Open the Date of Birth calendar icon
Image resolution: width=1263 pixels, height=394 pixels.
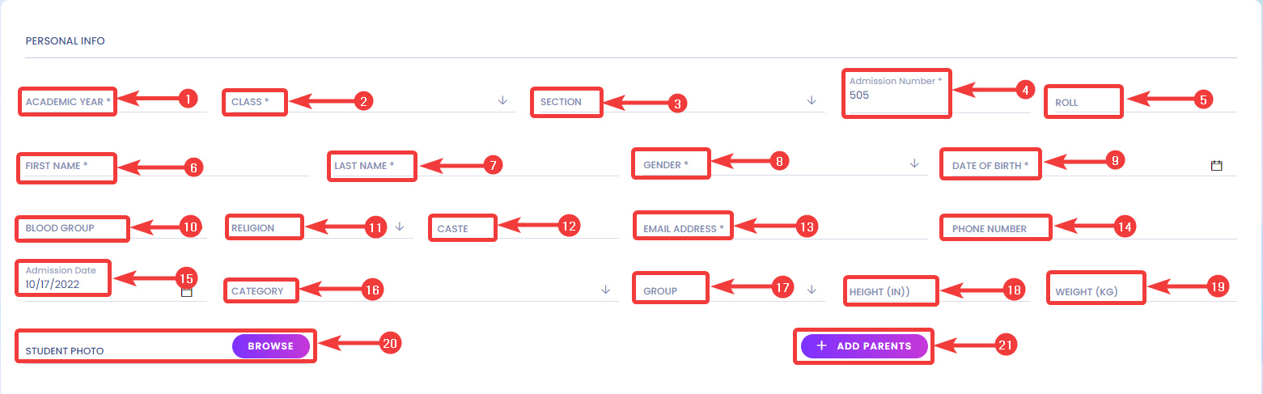pos(1216,165)
